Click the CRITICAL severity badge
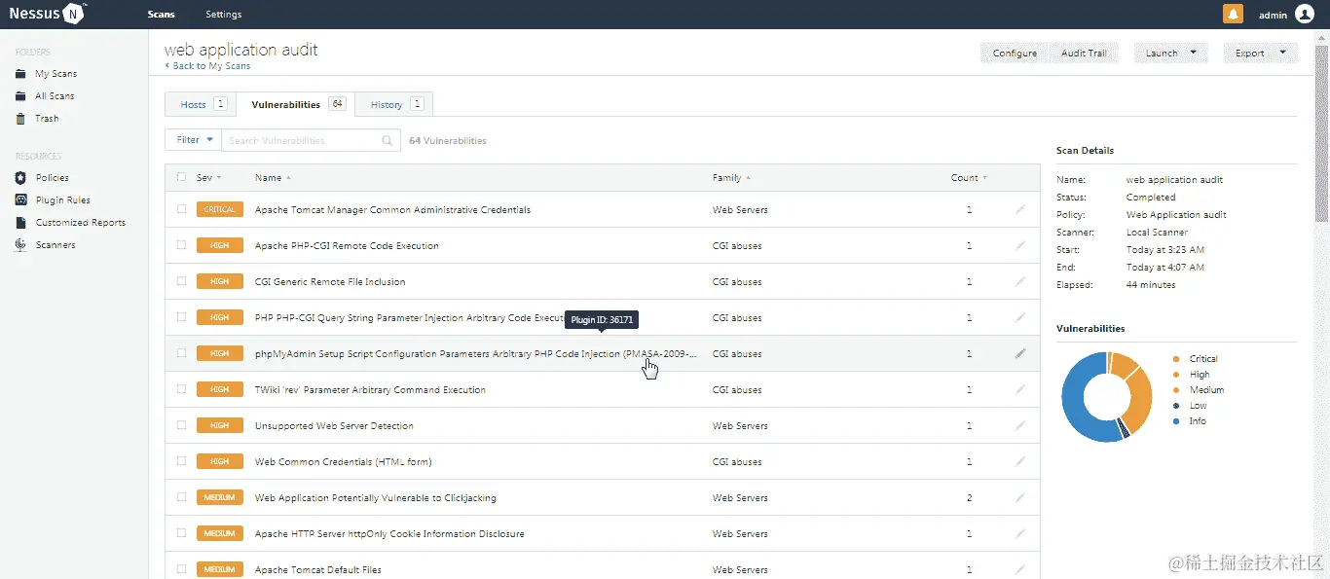Viewport: 1330px width, 579px height. [220, 209]
